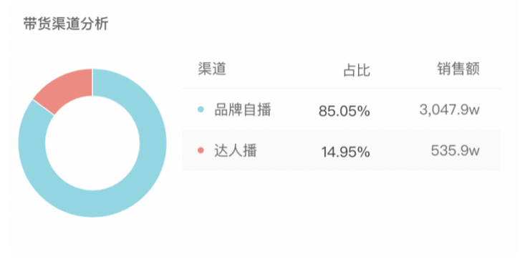Image resolution: width=520 pixels, height=269 pixels.
Task: Click the white center of the donut chart
Action: coord(92,143)
